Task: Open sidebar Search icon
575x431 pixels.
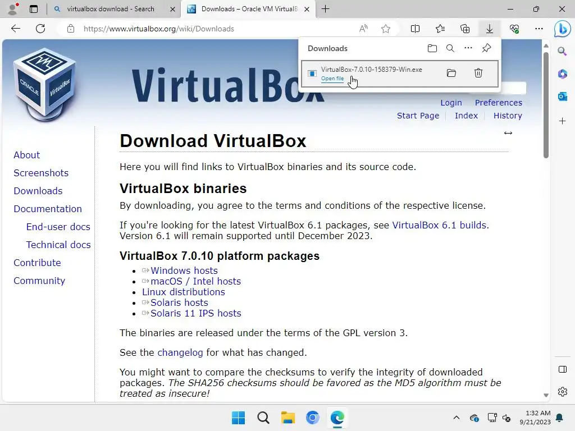Action: (562, 51)
